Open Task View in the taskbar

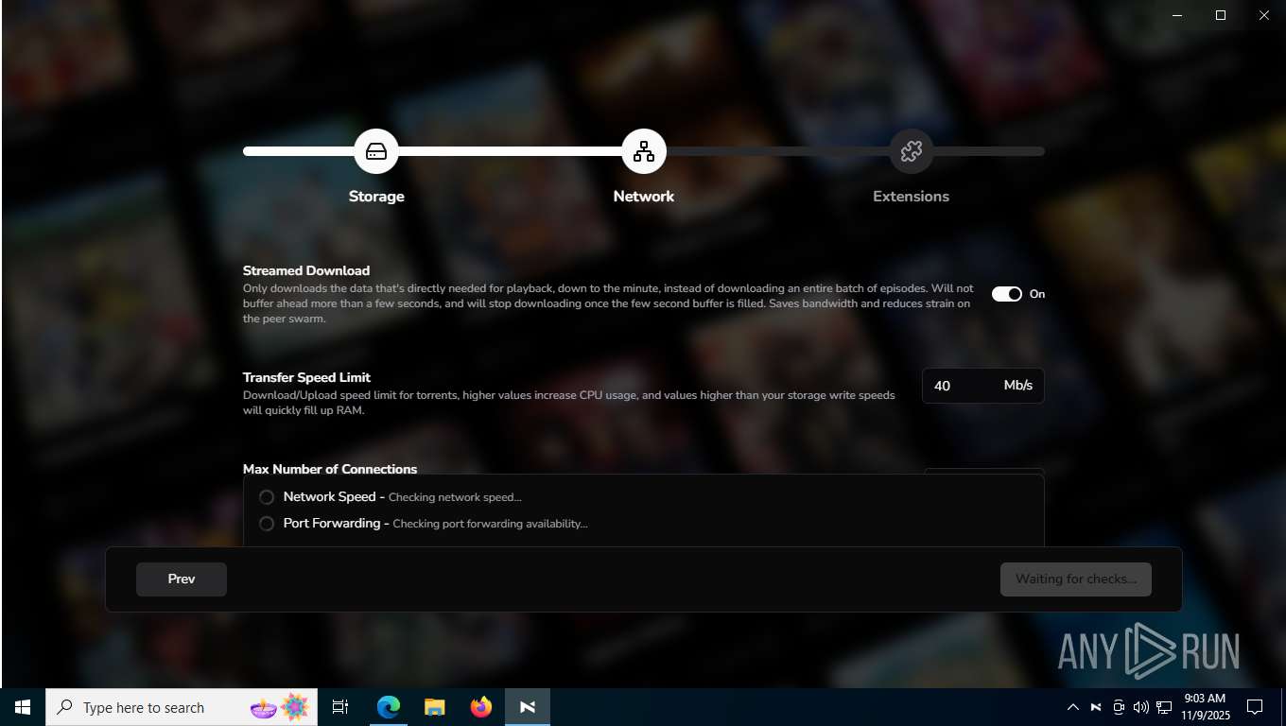(x=340, y=707)
